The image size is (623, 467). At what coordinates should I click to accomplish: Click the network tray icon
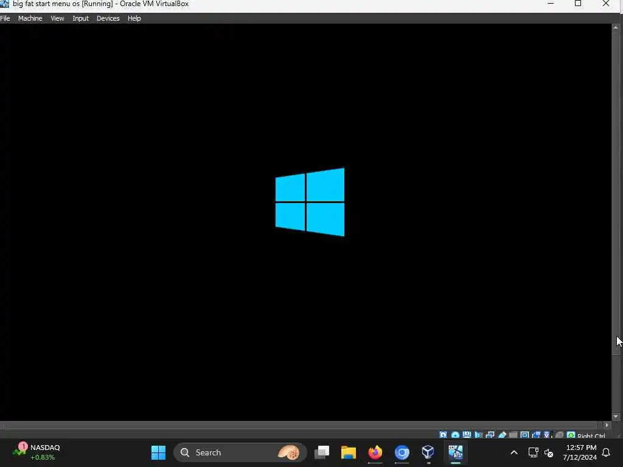pos(533,452)
